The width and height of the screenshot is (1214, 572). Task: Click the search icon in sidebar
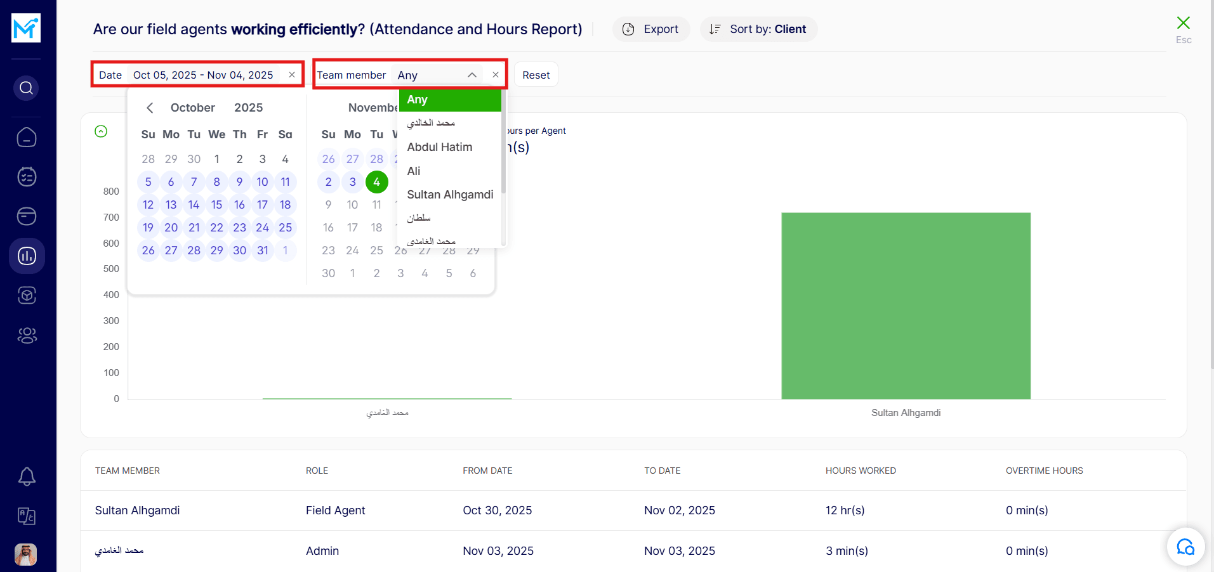(26, 88)
